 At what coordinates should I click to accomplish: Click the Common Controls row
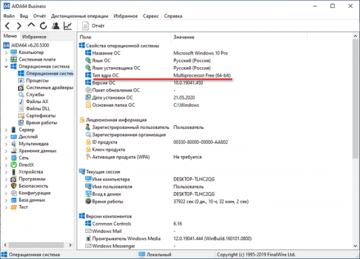133,224
